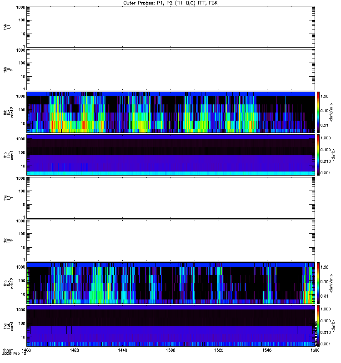Image resolution: width=341 pixels, height=363 pixels.
Task: Click the 0.10 tick on thc edc12 color bar
Action: [325, 282]
